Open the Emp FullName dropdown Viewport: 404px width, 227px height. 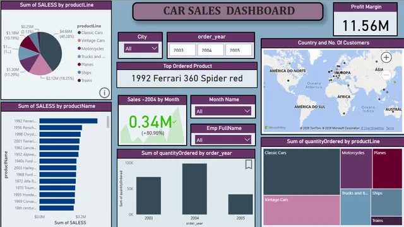click(223, 140)
